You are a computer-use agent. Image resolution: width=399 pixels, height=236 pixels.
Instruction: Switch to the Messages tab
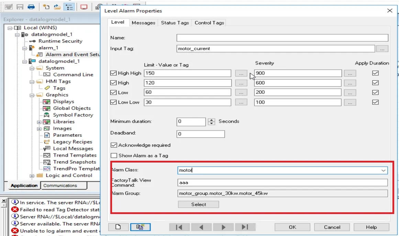click(x=144, y=23)
